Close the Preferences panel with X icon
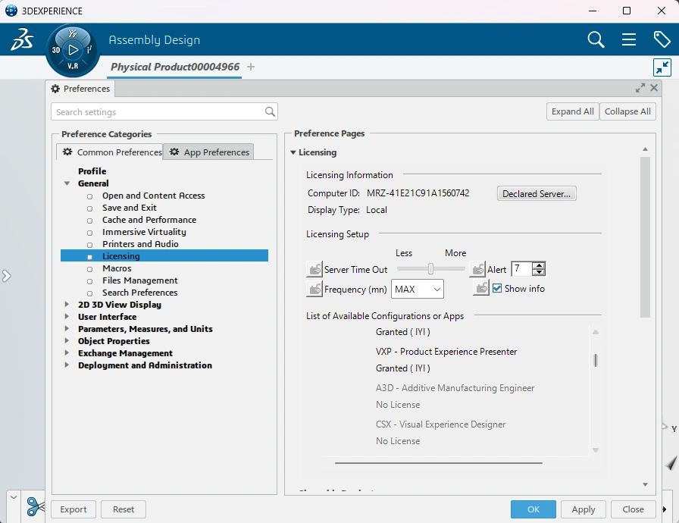The image size is (679, 523). tap(654, 88)
